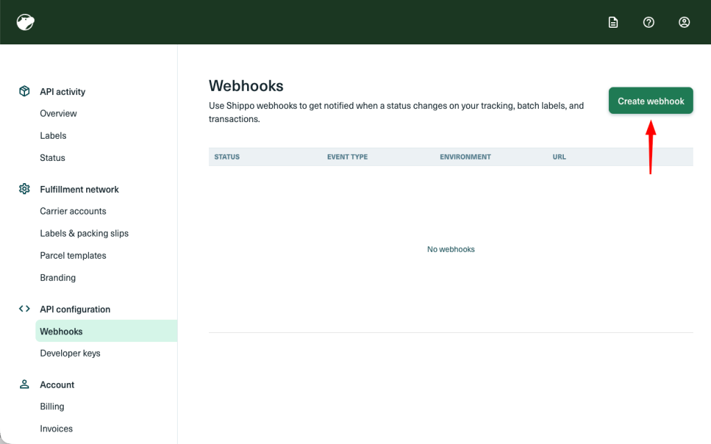711x444 pixels.
Task: Click the Fulfillment network section heading
Action: coord(79,189)
